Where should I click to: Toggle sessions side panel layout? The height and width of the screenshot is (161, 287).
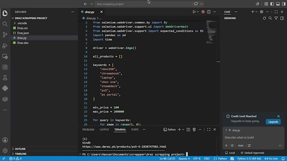coord(282,18)
